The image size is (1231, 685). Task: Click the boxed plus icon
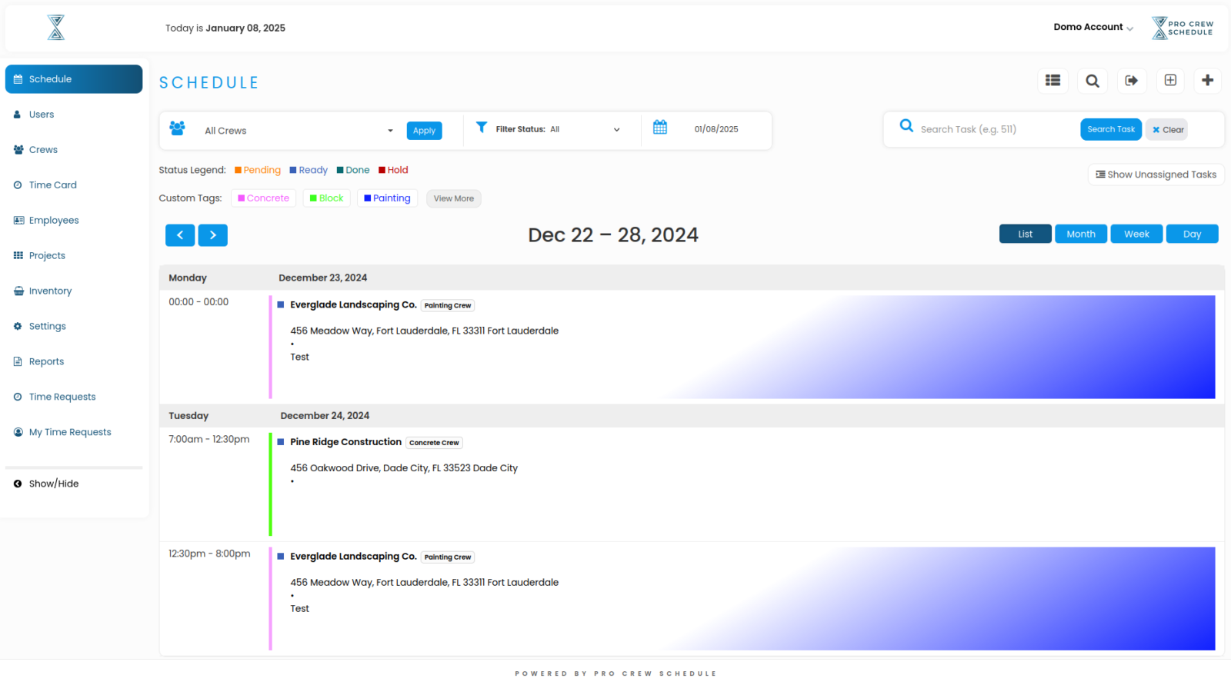1170,81
